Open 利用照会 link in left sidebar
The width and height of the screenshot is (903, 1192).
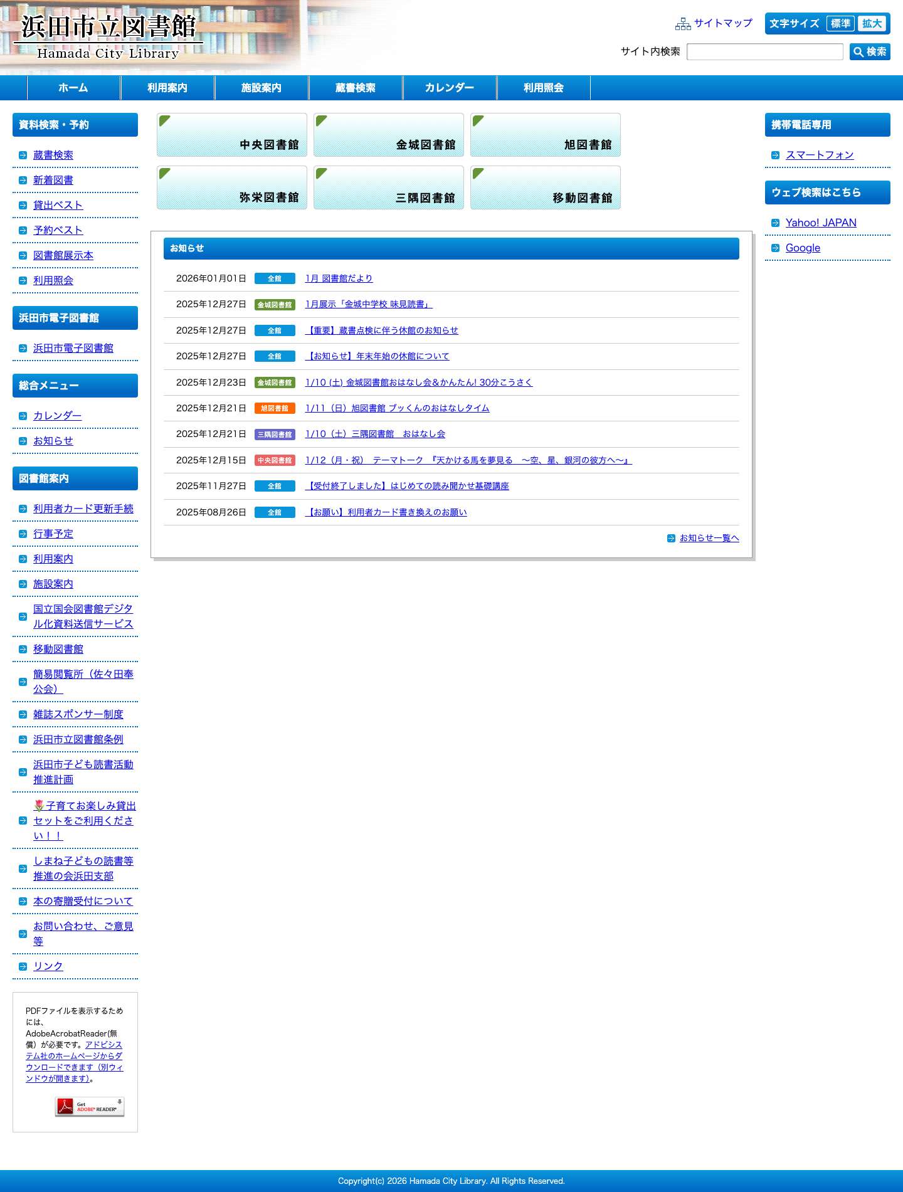click(53, 280)
